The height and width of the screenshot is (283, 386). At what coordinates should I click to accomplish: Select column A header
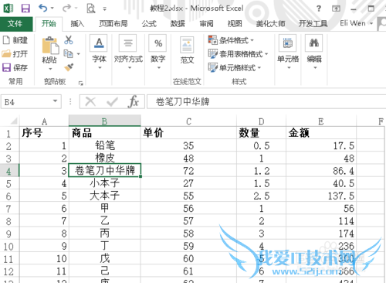pyautogui.click(x=44, y=121)
